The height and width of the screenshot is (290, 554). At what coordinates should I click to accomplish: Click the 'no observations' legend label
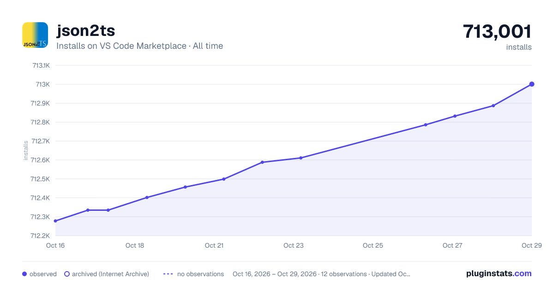tap(200, 274)
